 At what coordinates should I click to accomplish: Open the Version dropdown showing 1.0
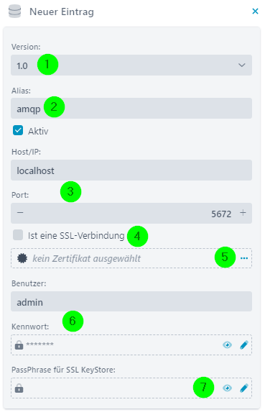tap(131, 65)
